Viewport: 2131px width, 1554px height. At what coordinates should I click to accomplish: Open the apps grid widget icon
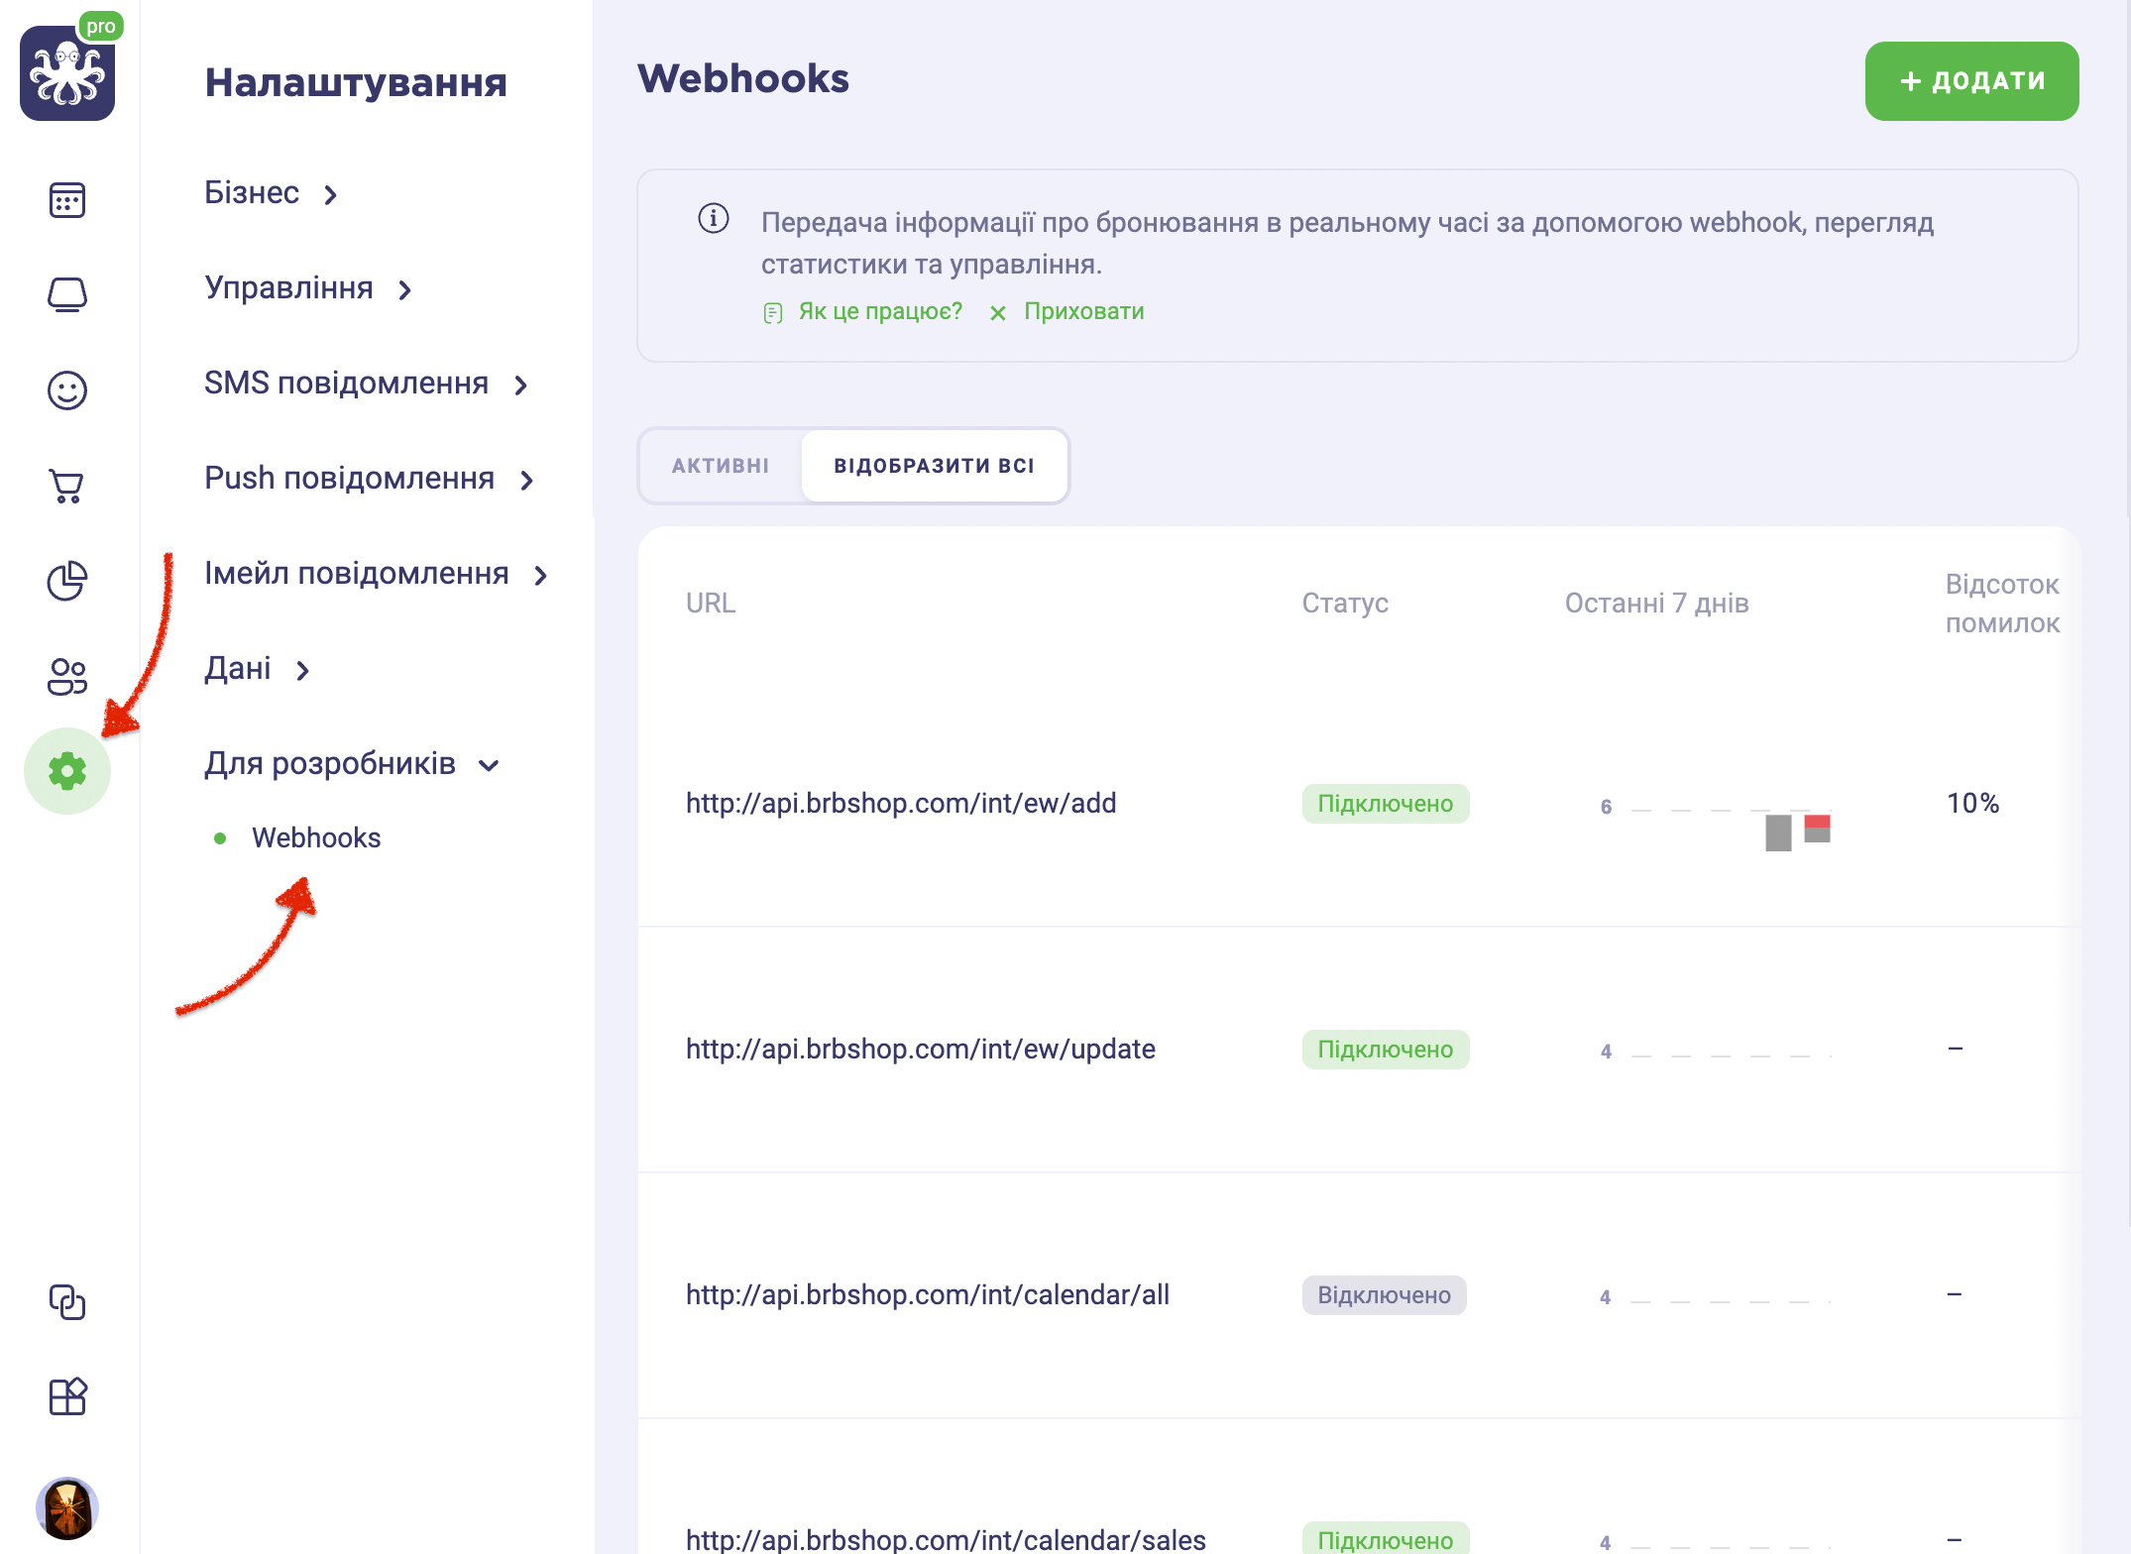(67, 1397)
